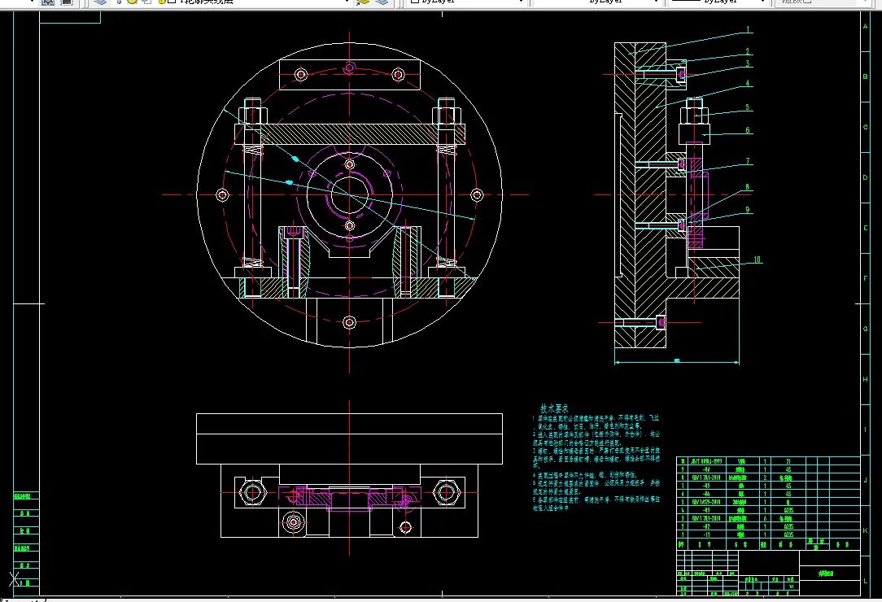Click the Layer Previous icon
This screenshot has width=882, height=602.
tap(382, 2)
